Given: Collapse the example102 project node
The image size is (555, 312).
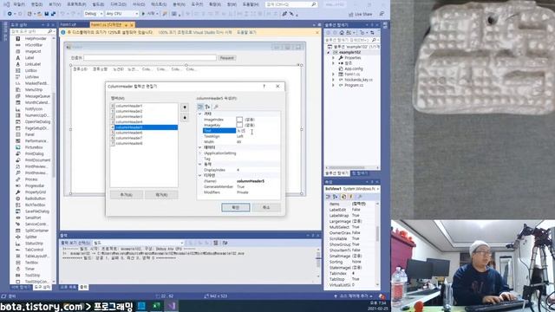Looking at the screenshot, I should tap(329, 52).
